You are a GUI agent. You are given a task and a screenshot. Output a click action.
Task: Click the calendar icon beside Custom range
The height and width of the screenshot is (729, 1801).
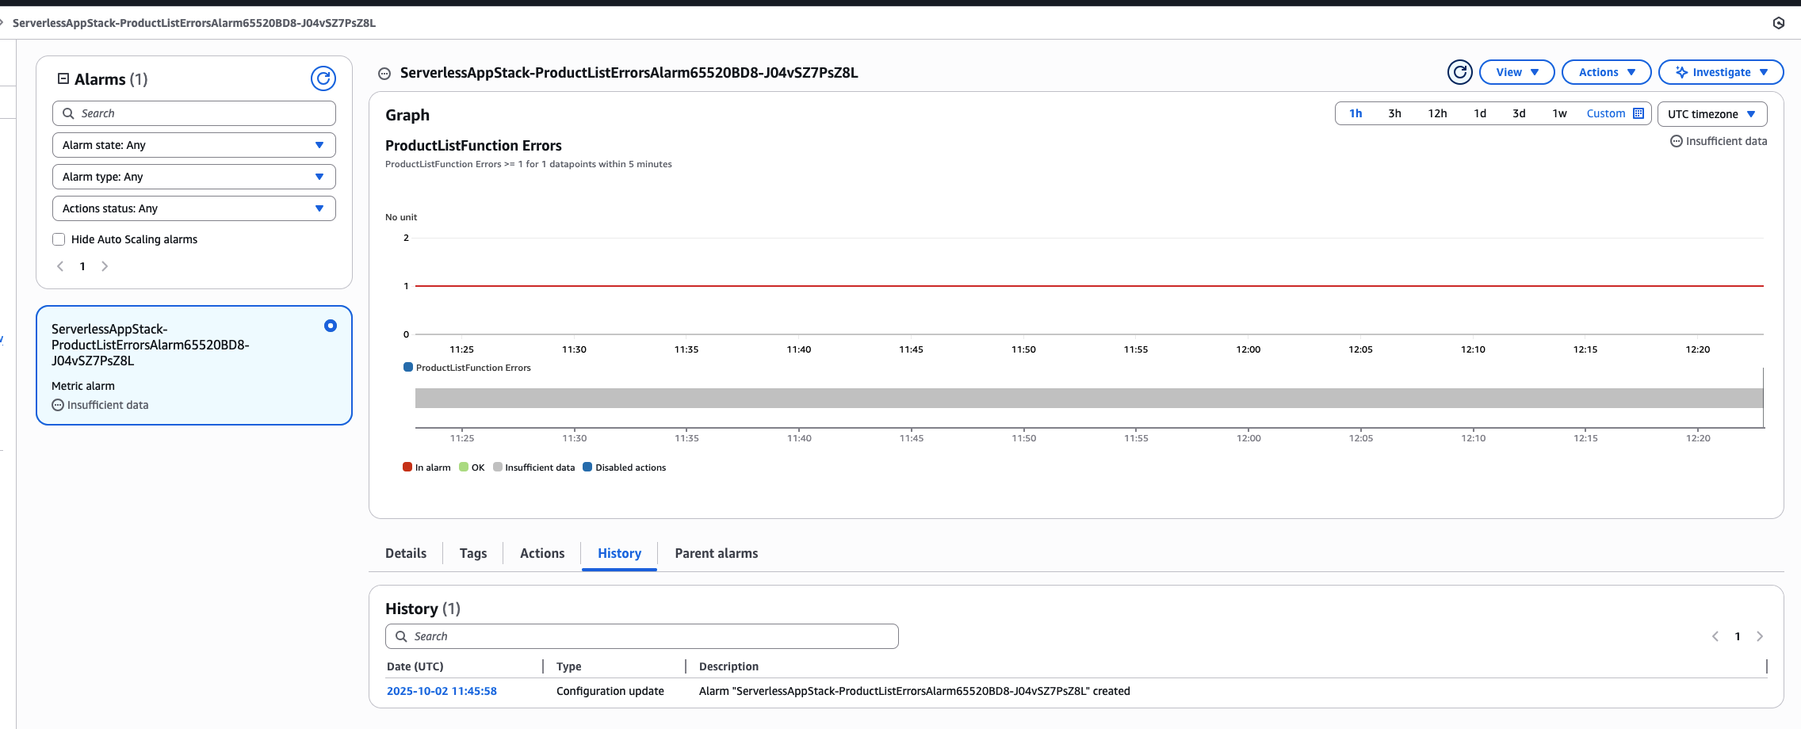click(x=1638, y=113)
